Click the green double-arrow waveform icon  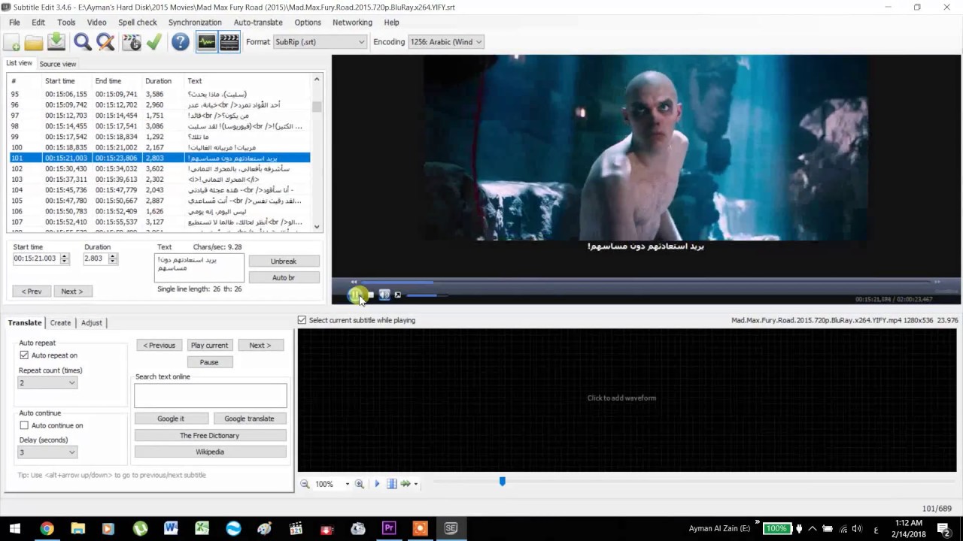pos(406,484)
